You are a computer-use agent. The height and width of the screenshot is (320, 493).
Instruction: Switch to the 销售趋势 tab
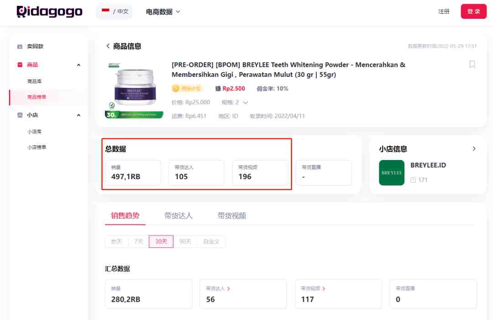tap(125, 216)
